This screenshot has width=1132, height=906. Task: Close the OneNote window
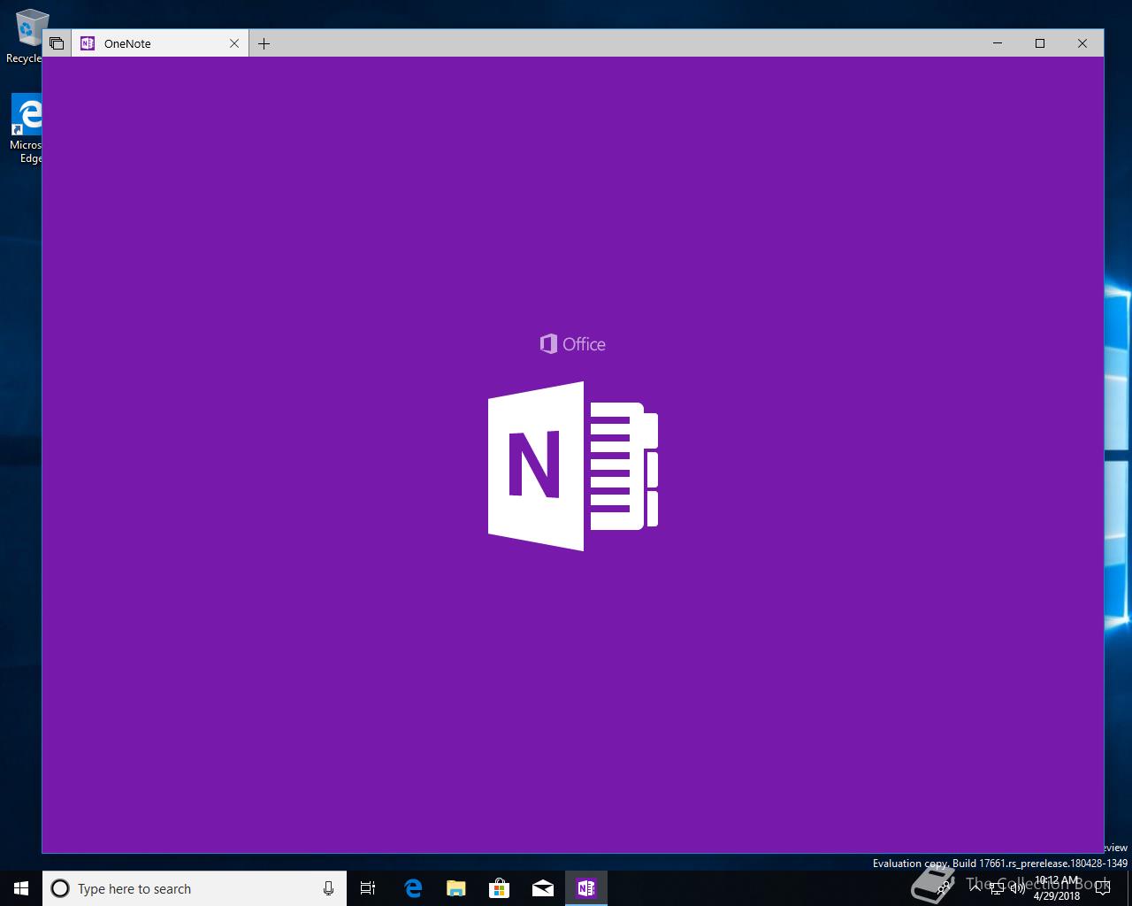click(1082, 43)
